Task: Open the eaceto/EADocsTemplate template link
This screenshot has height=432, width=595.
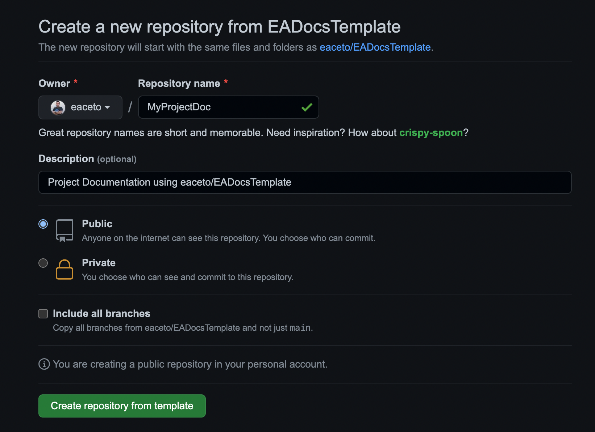Action: [375, 47]
